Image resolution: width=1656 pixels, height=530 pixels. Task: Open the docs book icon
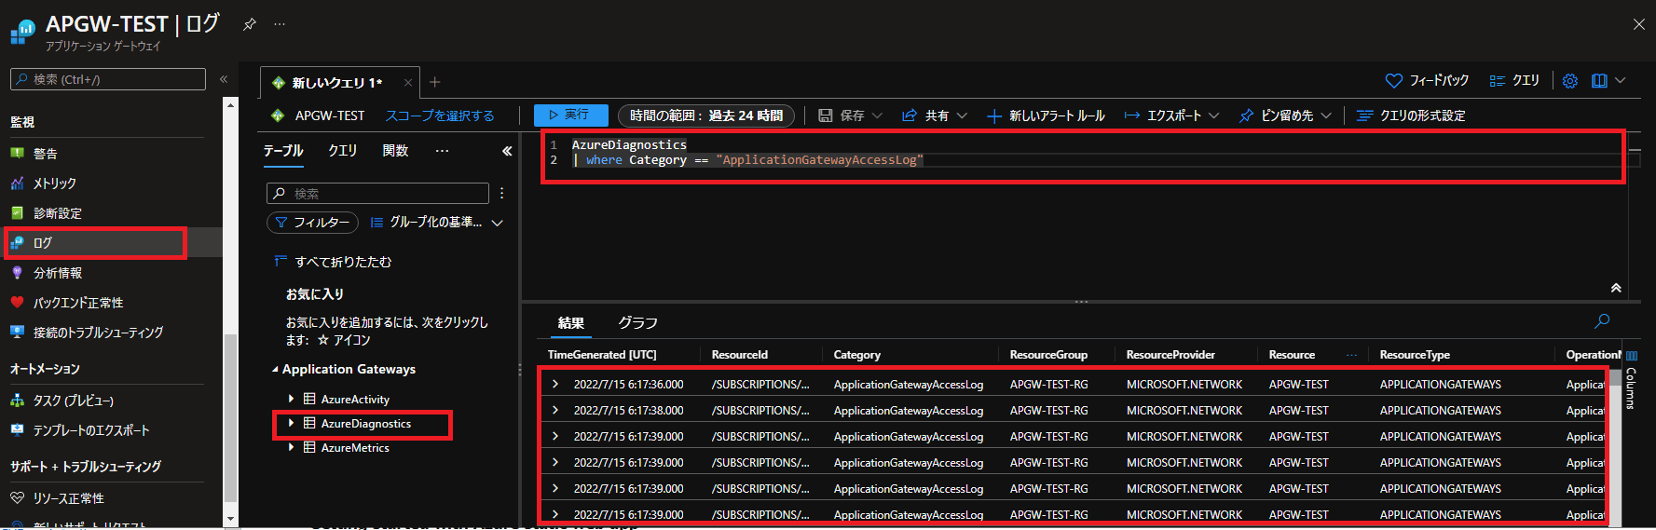point(1599,81)
